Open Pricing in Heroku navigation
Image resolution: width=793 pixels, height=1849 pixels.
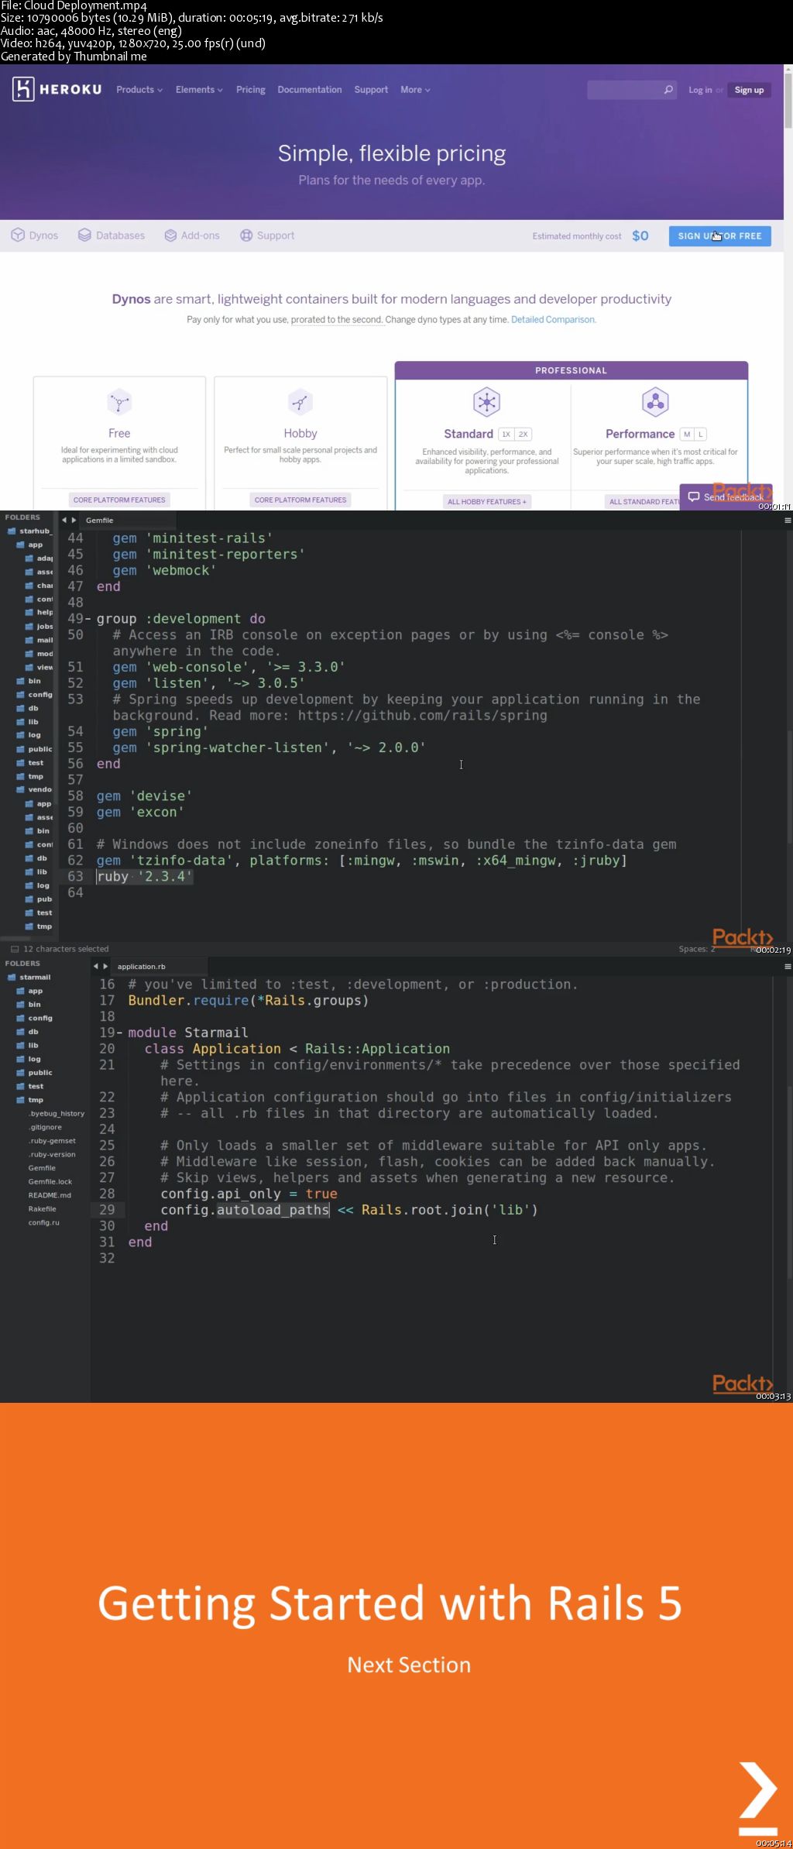tap(251, 90)
